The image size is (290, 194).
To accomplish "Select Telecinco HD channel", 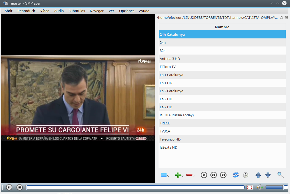I will point(222,139).
